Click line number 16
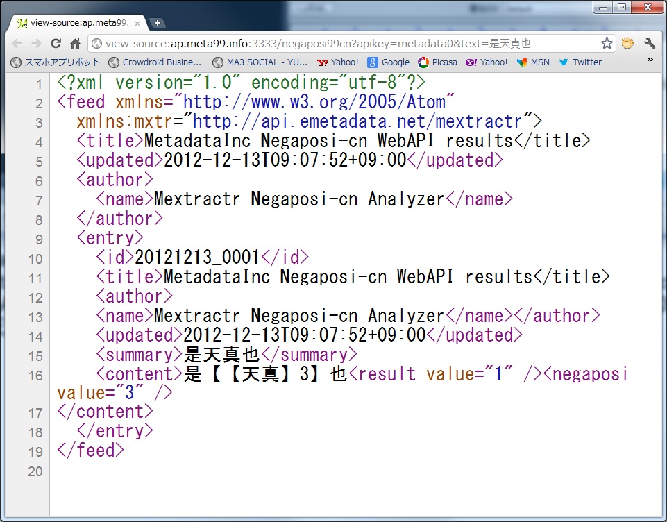Screen dimensions: 667x522 click(35, 376)
